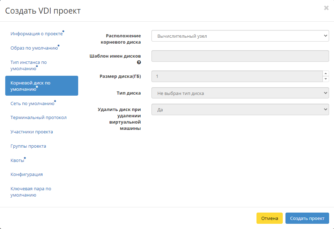Open Расположение корневого диска dropdown
Image resolution: width=334 pixels, height=229 pixels.
240,36
